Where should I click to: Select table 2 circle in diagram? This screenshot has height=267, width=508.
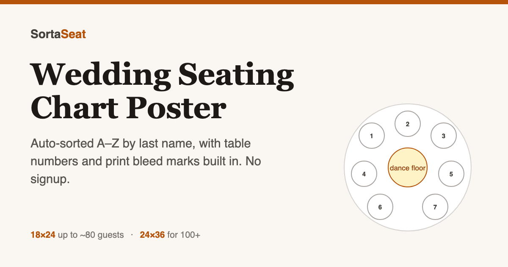pos(408,124)
